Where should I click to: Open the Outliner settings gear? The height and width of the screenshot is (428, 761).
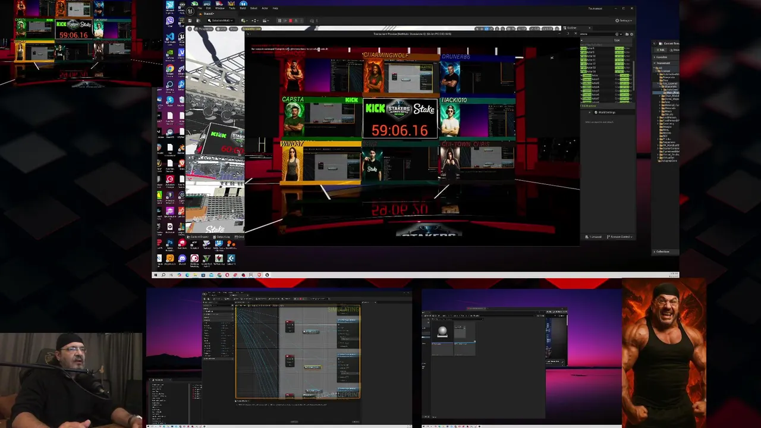pyautogui.click(x=631, y=34)
